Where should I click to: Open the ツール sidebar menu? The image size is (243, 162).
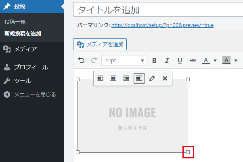coord(23,81)
